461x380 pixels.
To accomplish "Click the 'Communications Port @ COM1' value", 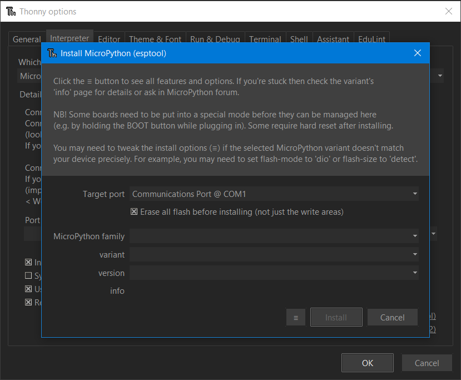I will click(x=189, y=194).
